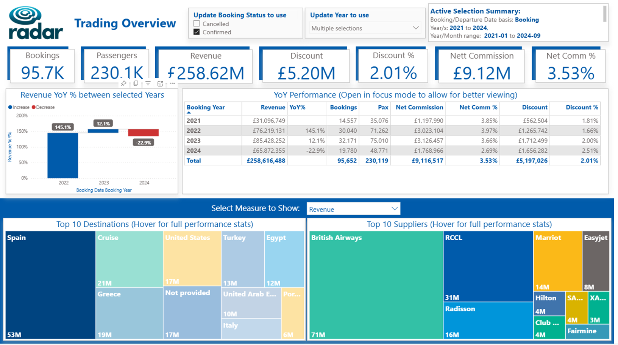Copy the Revenue YoY chart visual
The height and width of the screenshot is (345, 618).
136,84
